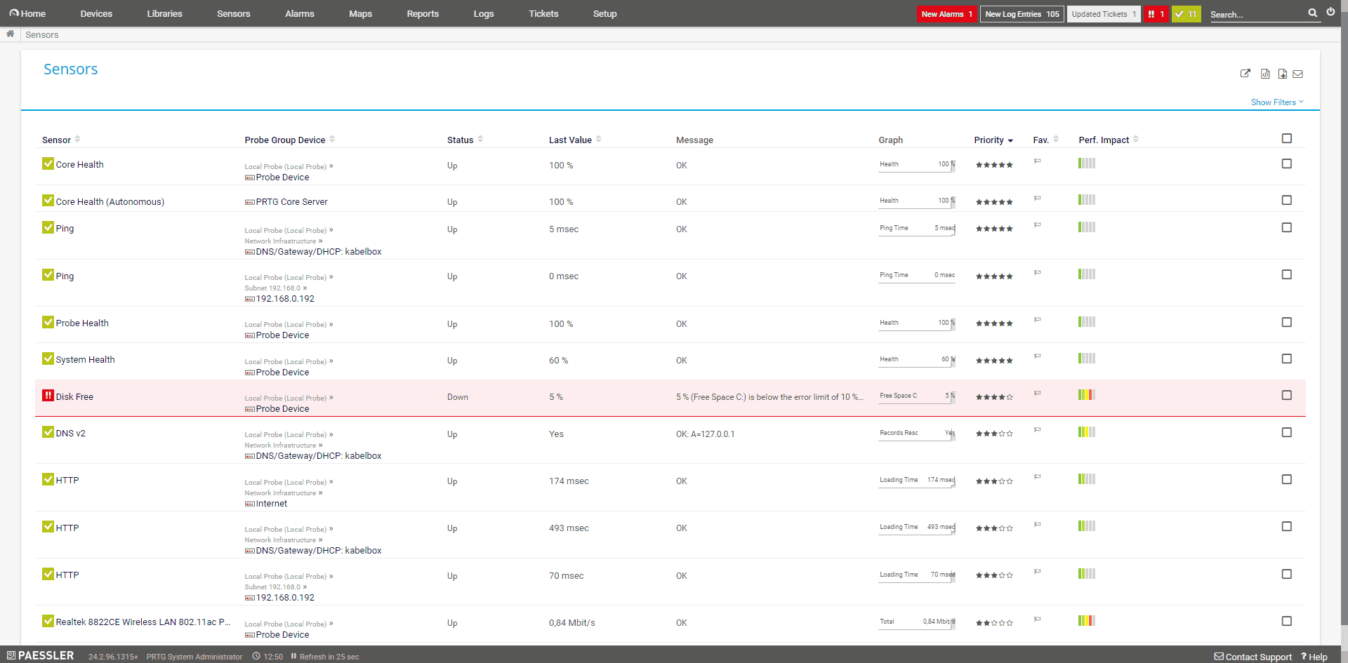Click the search magnifier icon
The image size is (1348, 663).
click(x=1313, y=13)
